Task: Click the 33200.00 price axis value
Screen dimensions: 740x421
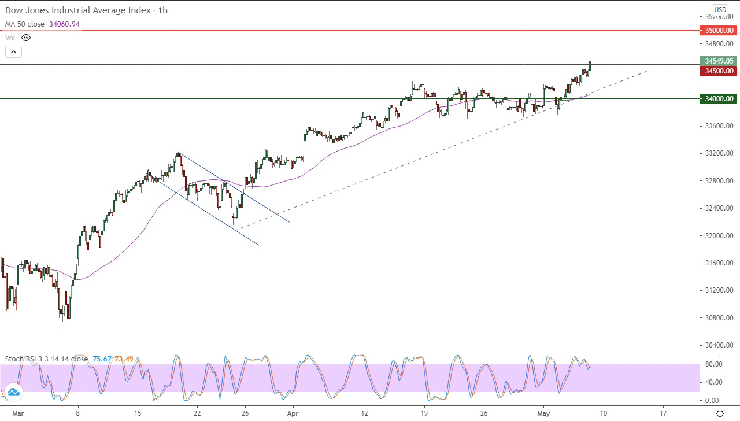Action: click(x=719, y=153)
